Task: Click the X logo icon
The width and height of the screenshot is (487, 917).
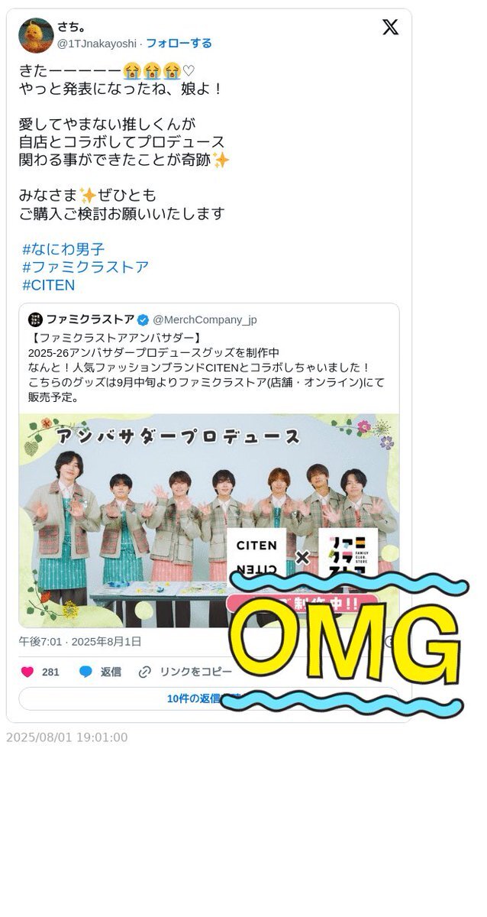Action: tap(390, 28)
